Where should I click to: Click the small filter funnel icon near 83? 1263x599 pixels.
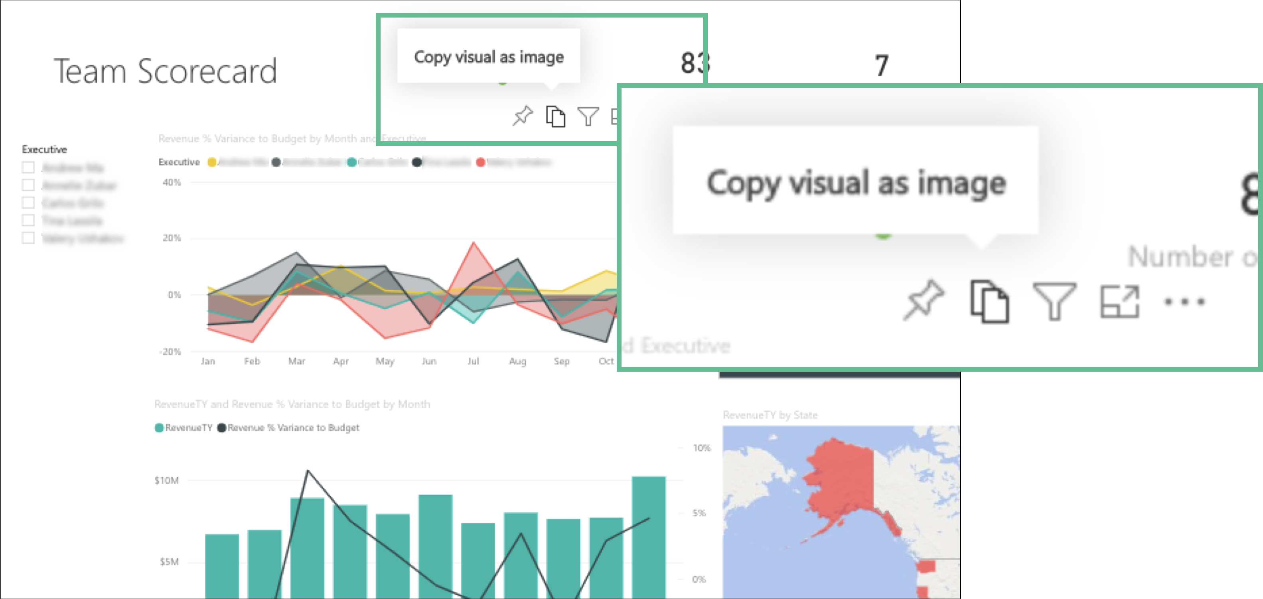point(588,117)
